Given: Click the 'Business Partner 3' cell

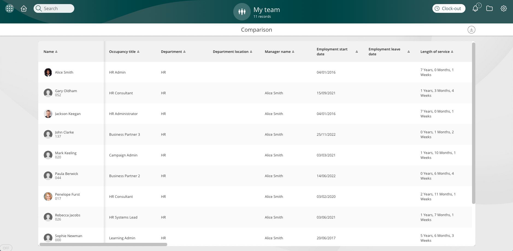Looking at the screenshot, I should tap(125, 134).
